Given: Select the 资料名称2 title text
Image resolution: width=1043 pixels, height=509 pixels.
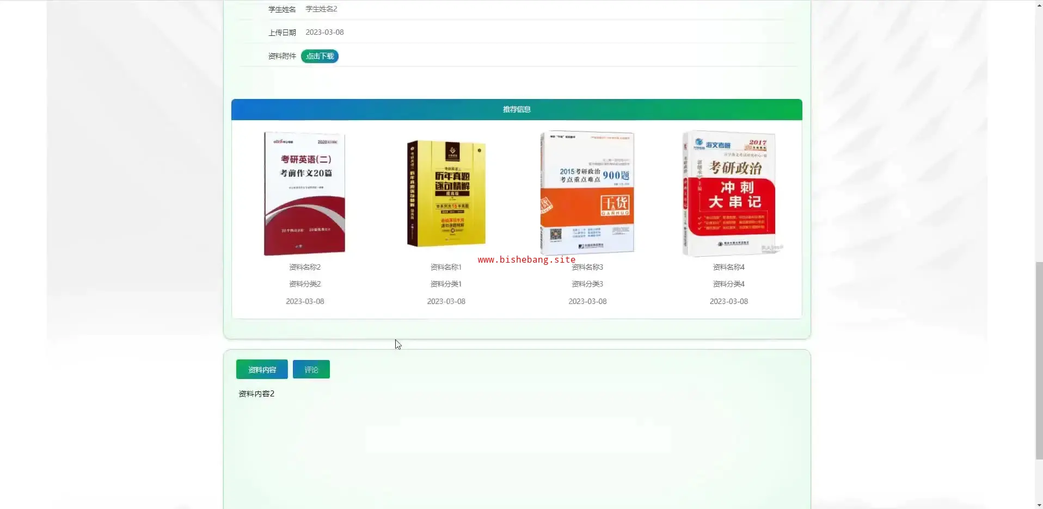Looking at the screenshot, I should (305, 267).
